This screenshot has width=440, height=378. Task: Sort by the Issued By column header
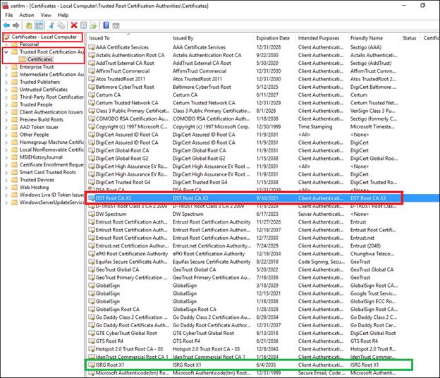(212, 38)
